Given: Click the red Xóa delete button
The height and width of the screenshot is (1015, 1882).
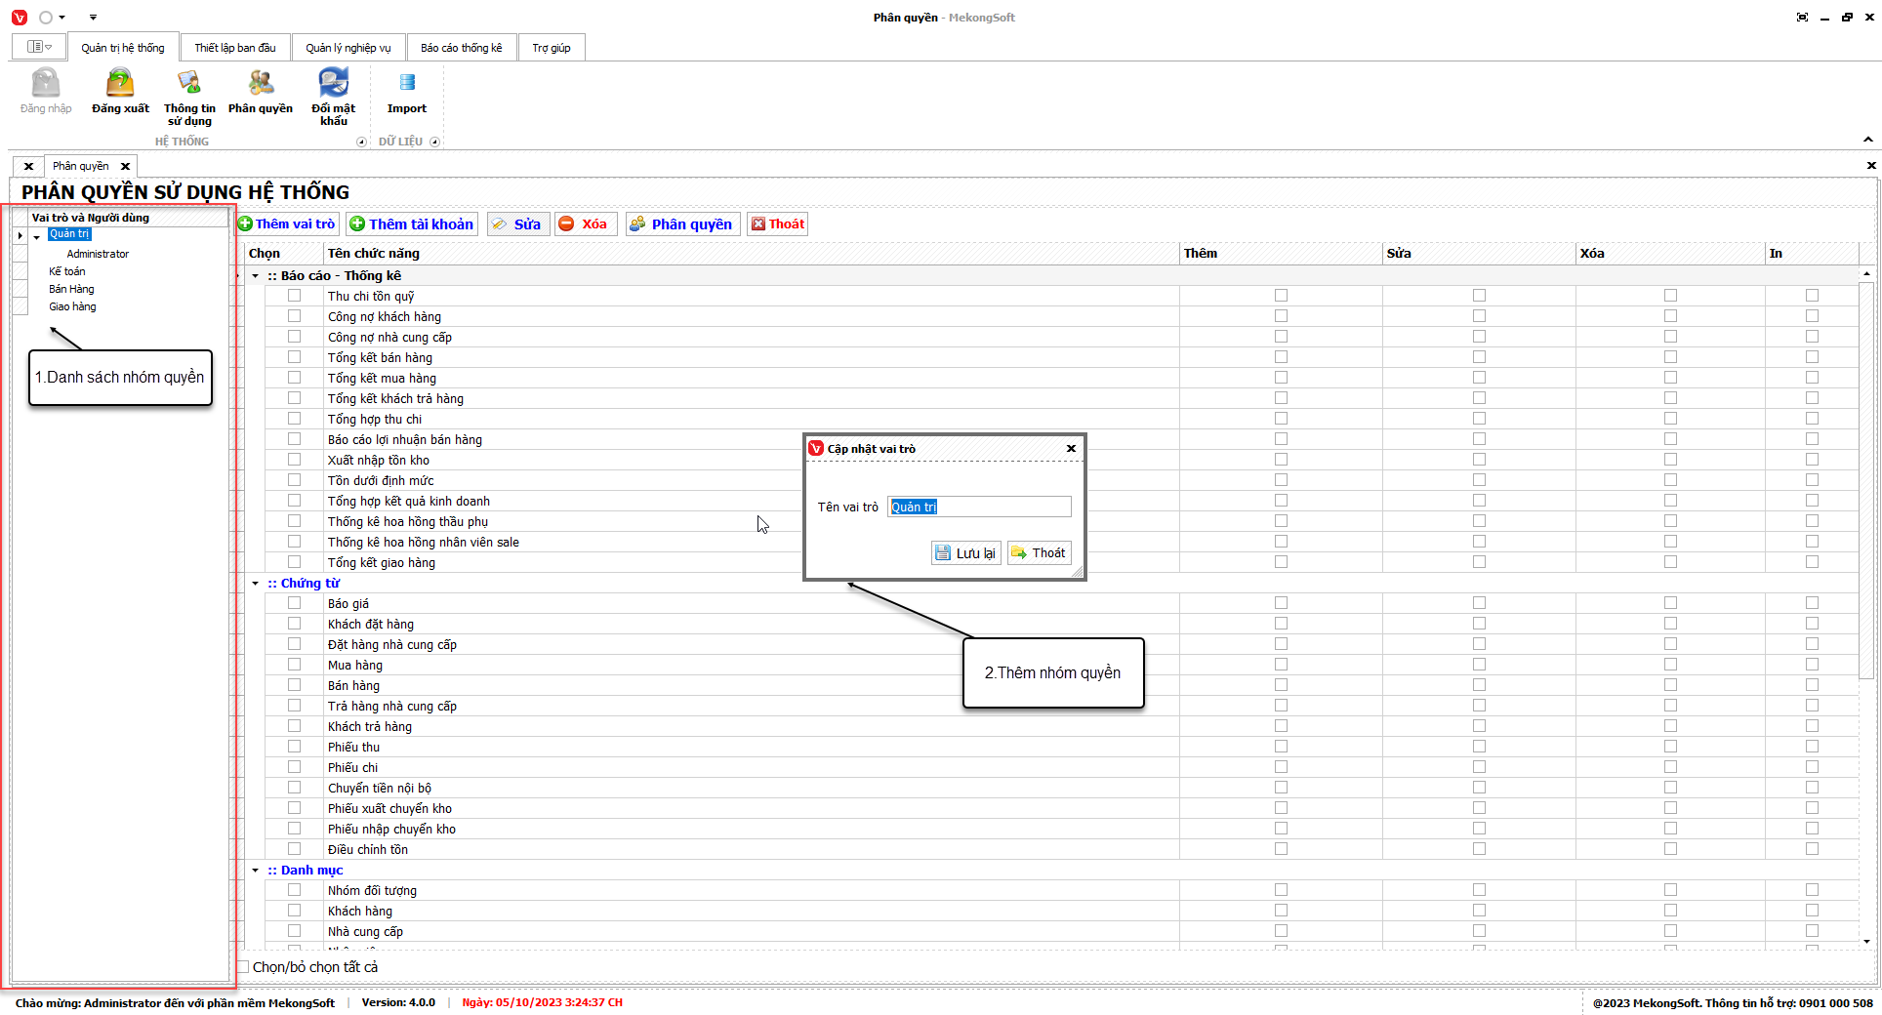Looking at the screenshot, I should tap(585, 224).
